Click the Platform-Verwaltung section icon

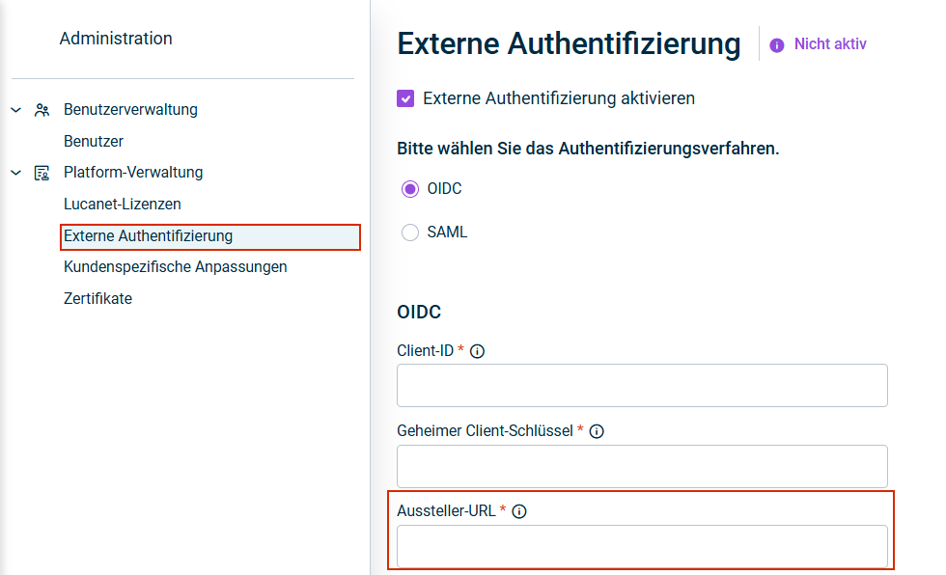(x=42, y=173)
